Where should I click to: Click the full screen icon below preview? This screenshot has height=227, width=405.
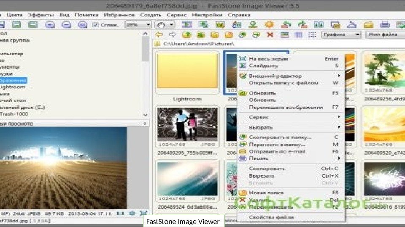[x=143, y=214]
